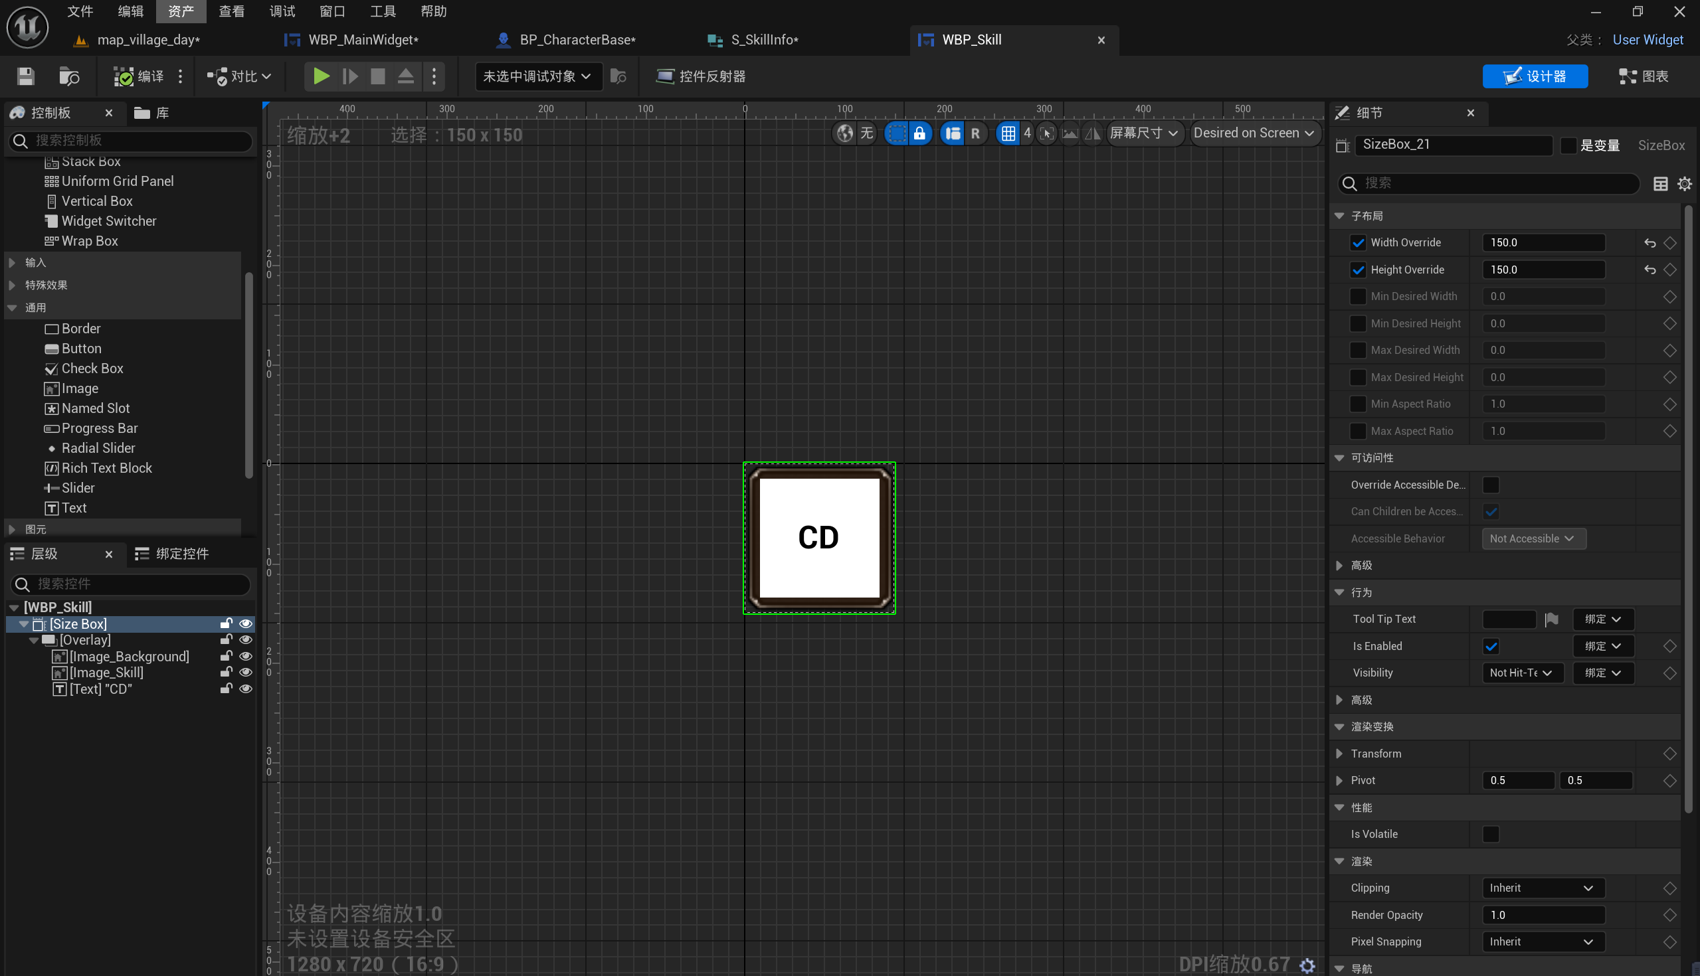Uncheck the Width Override checkbox
Viewport: 1700px width, 976px height.
pyautogui.click(x=1358, y=242)
